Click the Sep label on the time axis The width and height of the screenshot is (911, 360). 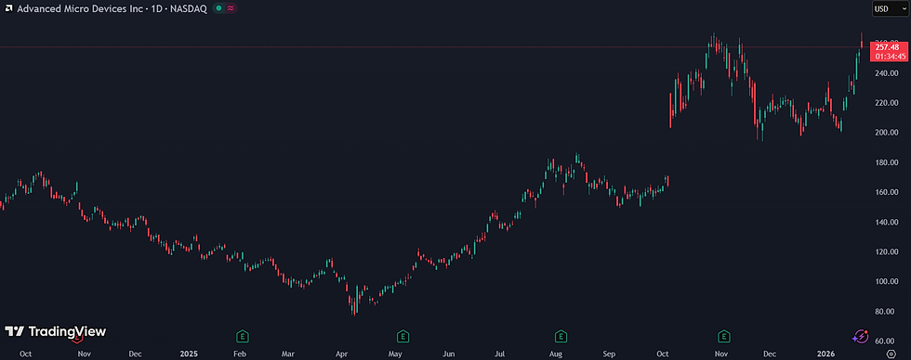click(x=610, y=354)
